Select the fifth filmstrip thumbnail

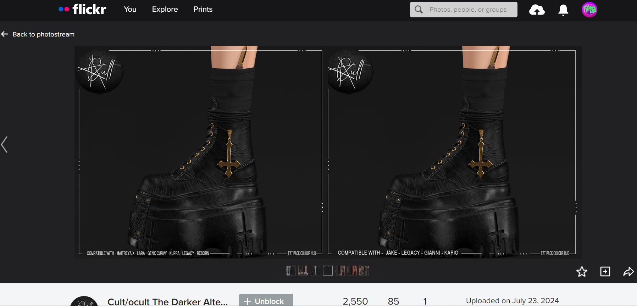tap(340, 271)
